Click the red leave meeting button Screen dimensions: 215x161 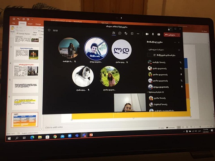click(x=170, y=35)
